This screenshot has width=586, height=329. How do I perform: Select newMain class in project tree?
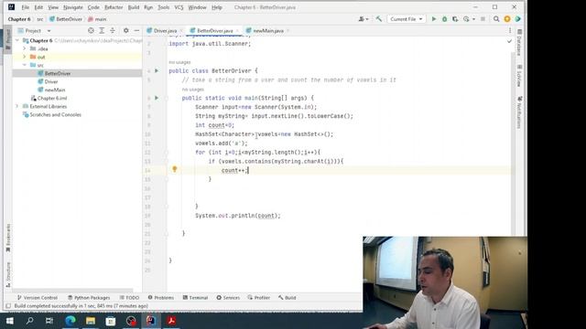pyautogui.click(x=55, y=90)
